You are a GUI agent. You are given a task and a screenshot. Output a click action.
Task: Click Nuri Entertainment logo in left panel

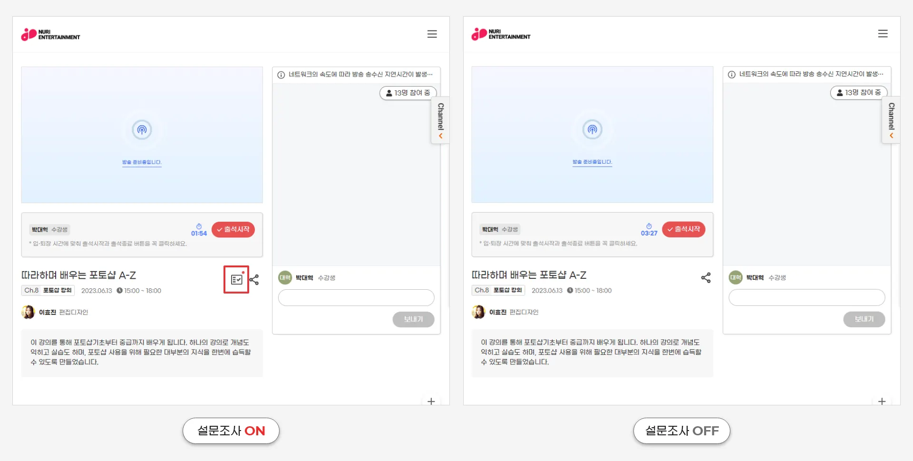[50, 34]
